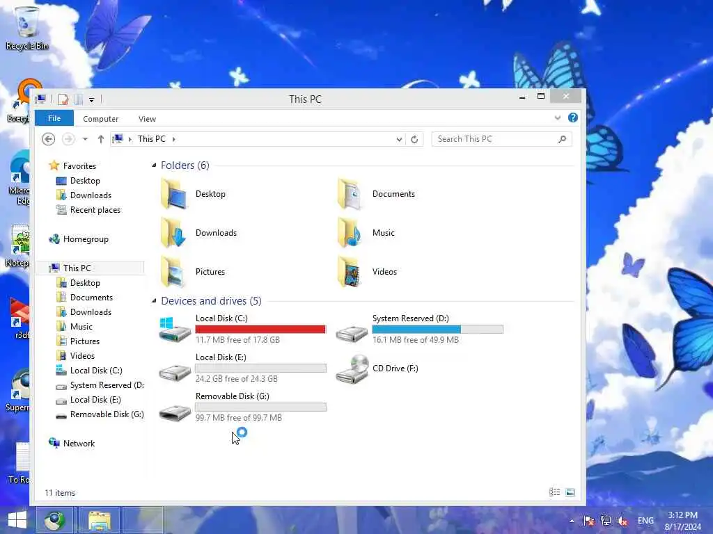Open Explorer help question mark icon
The height and width of the screenshot is (534, 713).
[573, 118]
